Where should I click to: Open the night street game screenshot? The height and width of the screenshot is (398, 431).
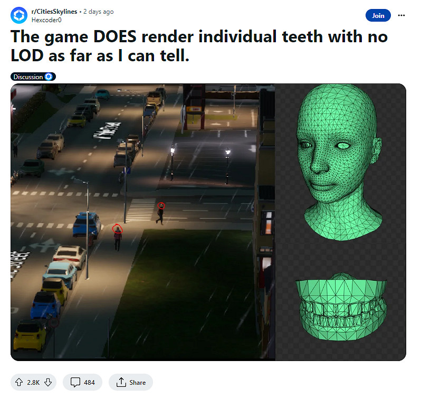pos(142,222)
